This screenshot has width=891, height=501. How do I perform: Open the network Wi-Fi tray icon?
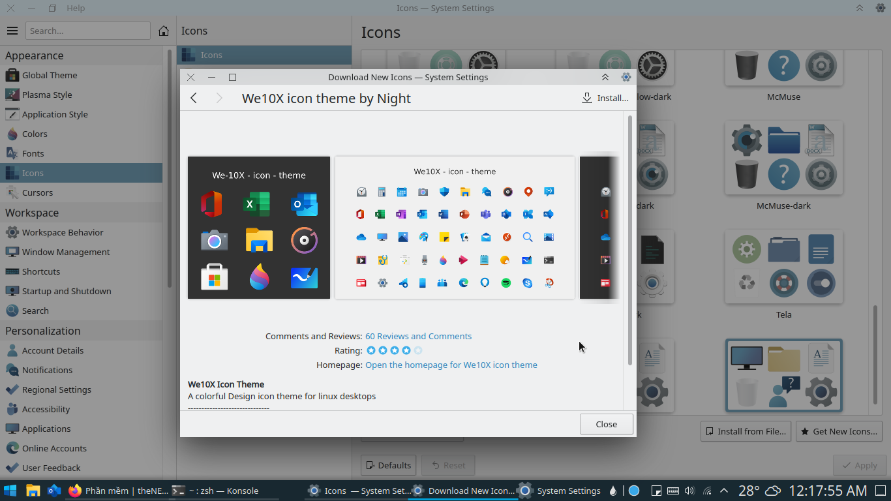coord(707,491)
